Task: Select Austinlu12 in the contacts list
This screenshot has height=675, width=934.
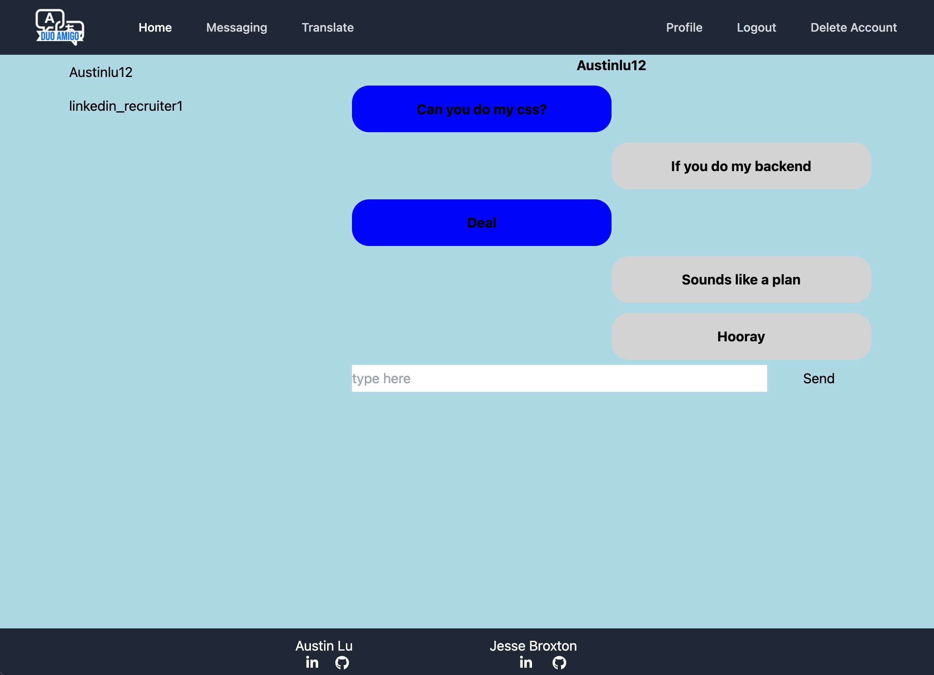Action: [x=101, y=72]
